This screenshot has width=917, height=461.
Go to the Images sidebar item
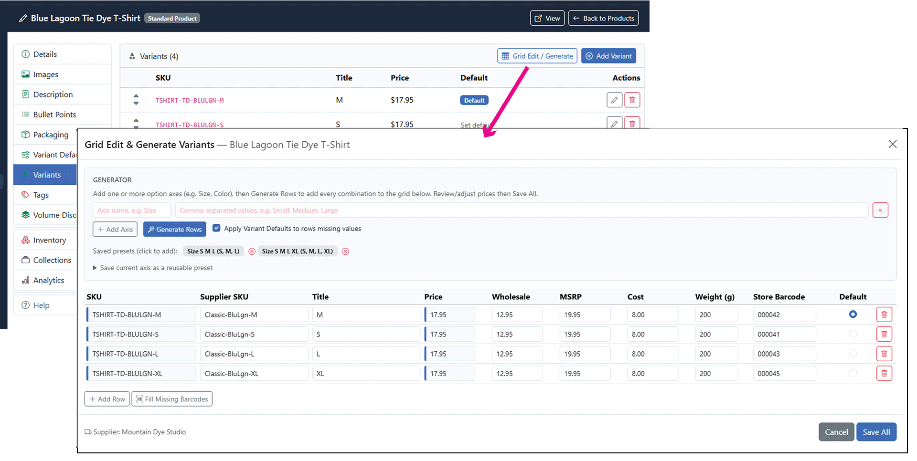point(62,74)
